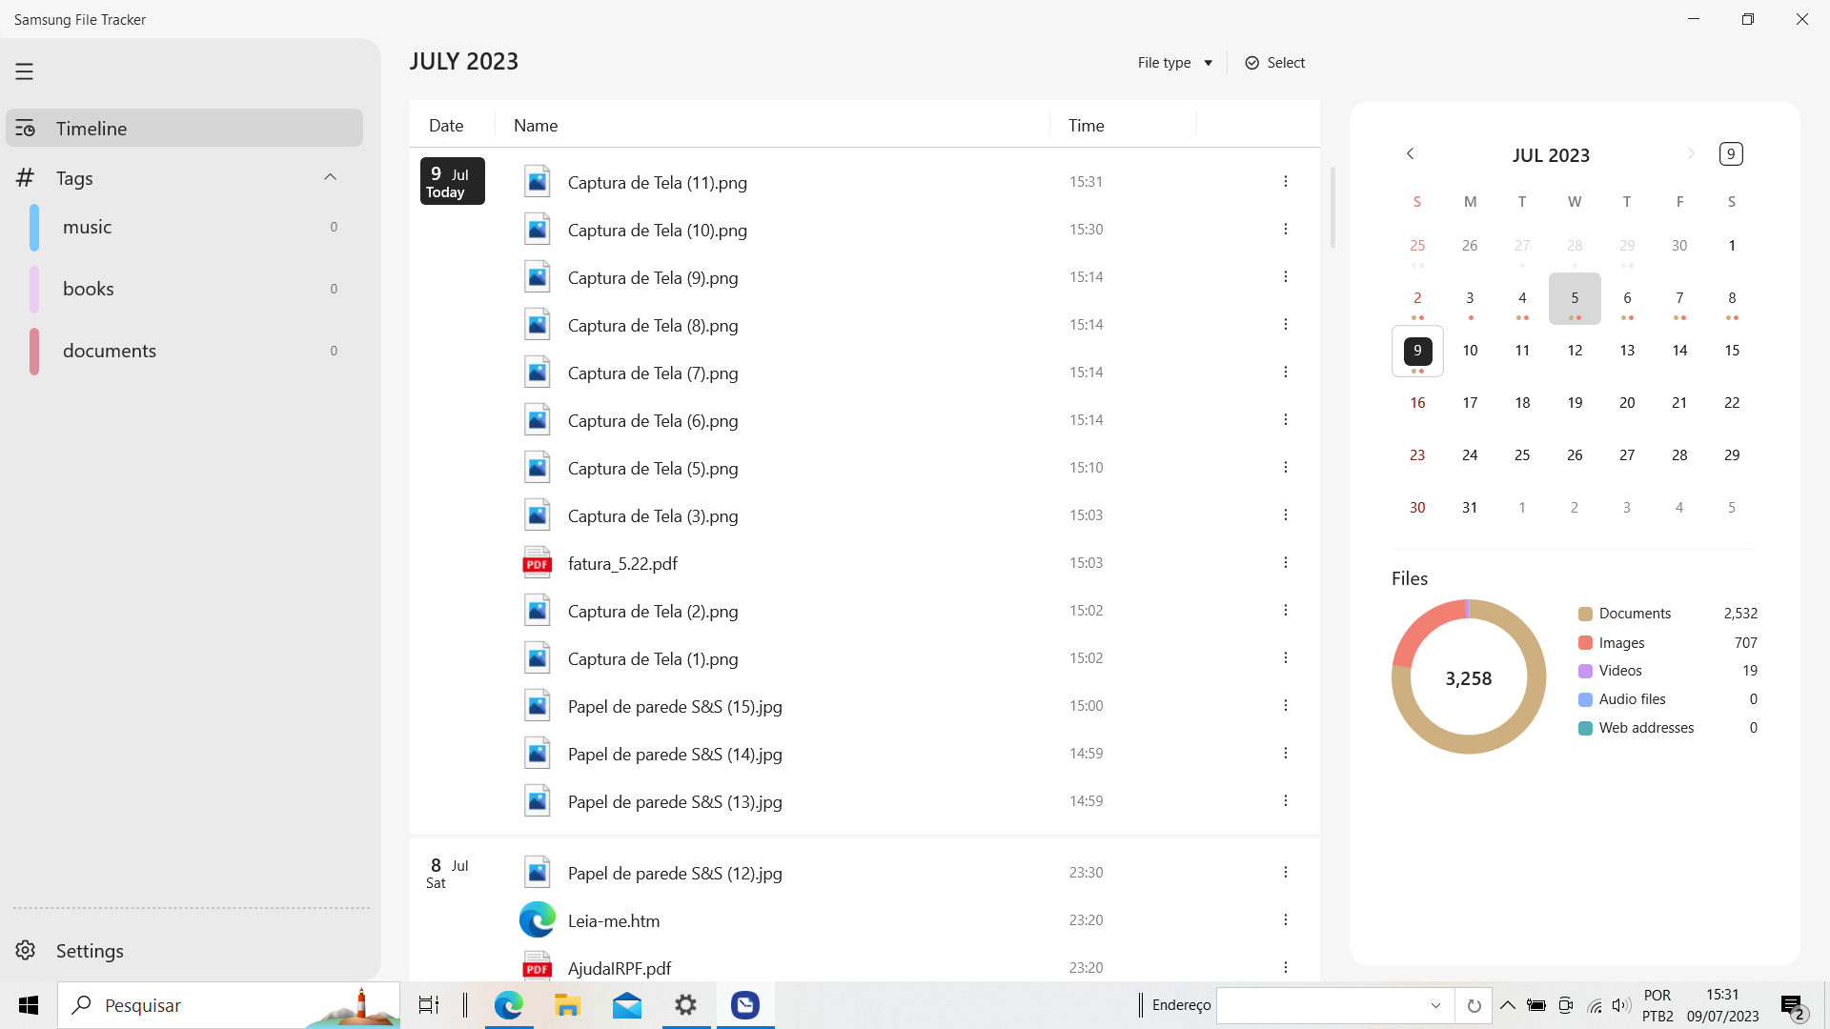This screenshot has width=1830, height=1029.
Task: Select July 5 in the calendar
Action: (1575, 298)
